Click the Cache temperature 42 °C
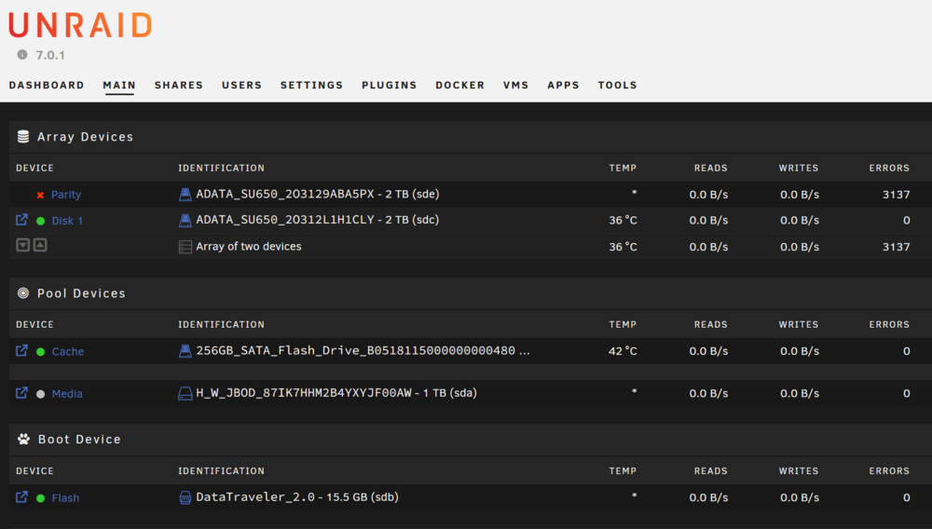 point(623,351)
